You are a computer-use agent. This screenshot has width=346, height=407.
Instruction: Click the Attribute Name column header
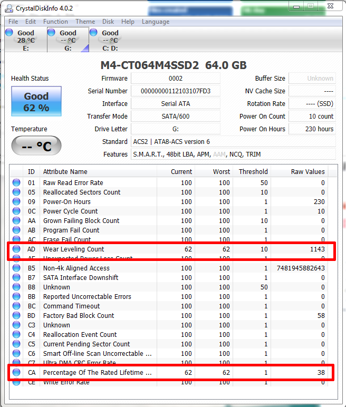click(x=98, y=171)
